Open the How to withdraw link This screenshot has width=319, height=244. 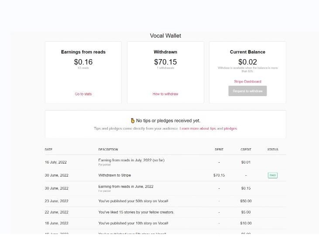tap(165, 94)
